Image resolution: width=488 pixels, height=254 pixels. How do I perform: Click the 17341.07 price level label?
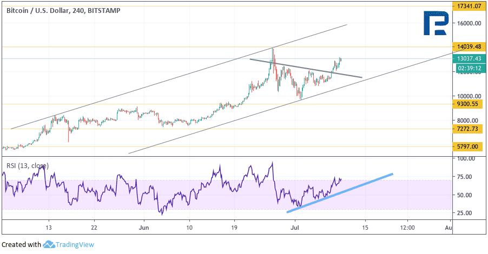[469, 6]
